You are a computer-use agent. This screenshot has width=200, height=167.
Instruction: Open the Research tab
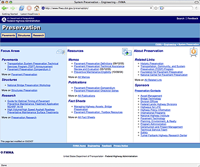coord(39,35)
